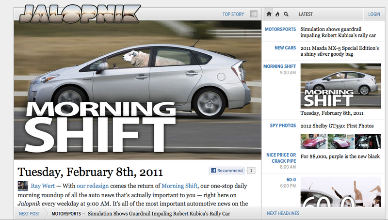Click the 8:00 AM timestamp under Crack Pipe

tap(288, 167)
